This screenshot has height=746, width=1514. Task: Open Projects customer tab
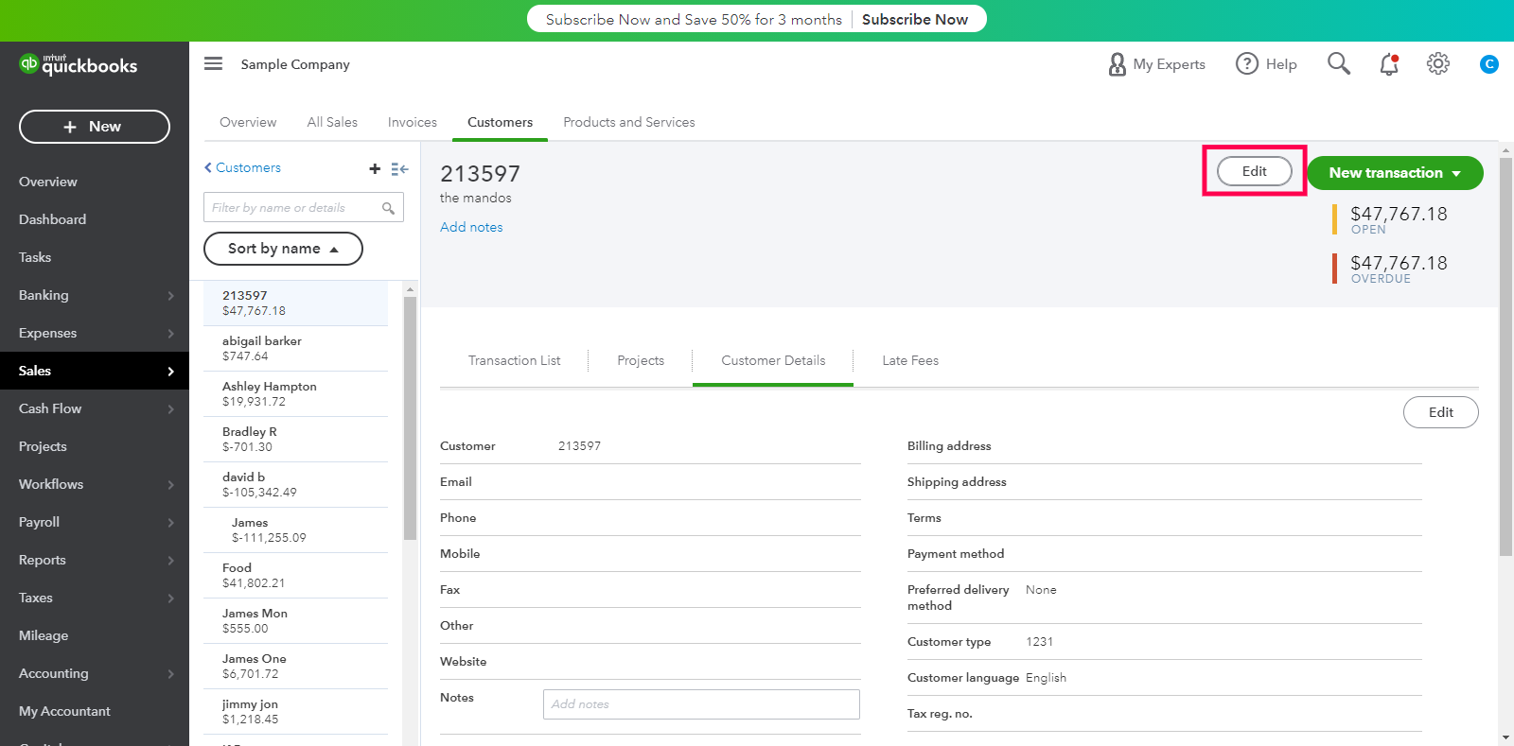pyautogui.click(x=641, y=360)
